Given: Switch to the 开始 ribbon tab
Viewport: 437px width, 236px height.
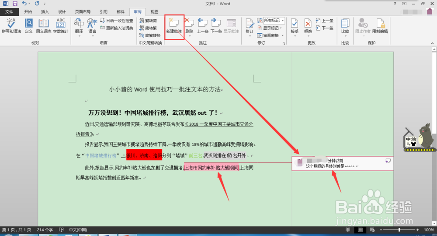Looking at the screenshot, I should (28, 12).
